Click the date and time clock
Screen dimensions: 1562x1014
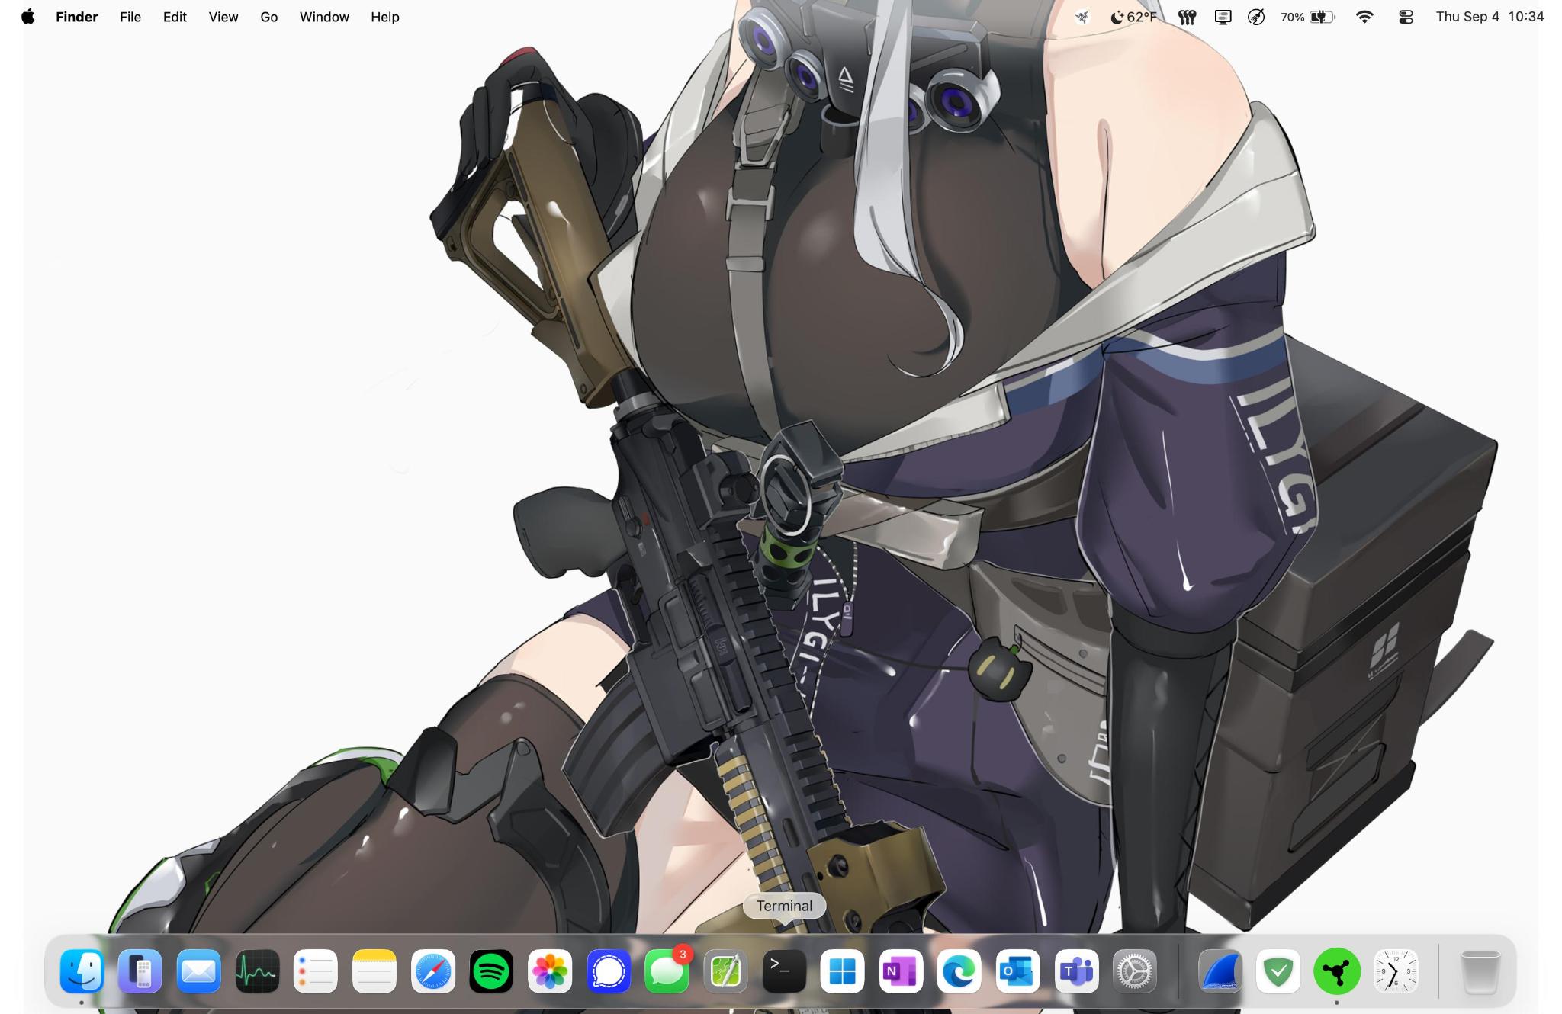point(1489,17)
